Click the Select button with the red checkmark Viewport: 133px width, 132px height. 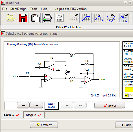pyautogui.click(x=110, y=105)
